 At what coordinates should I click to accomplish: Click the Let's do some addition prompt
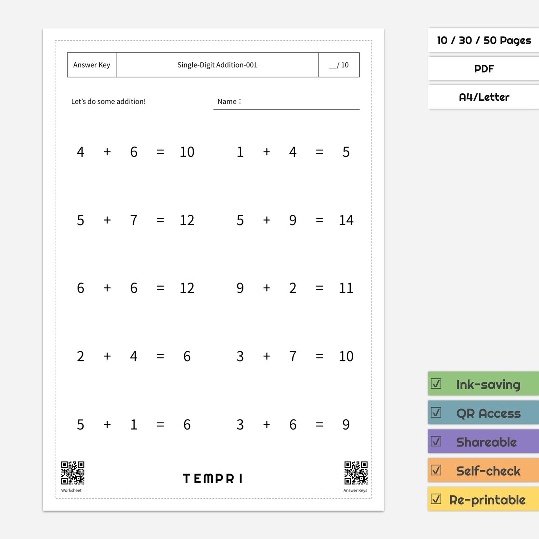pos(109,101)
